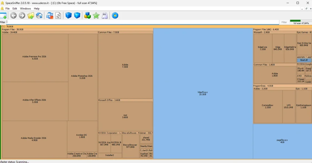Select the Adobe Photoshop 2026 block
Screen dimensions: 312x163
(x=83, y=77)
